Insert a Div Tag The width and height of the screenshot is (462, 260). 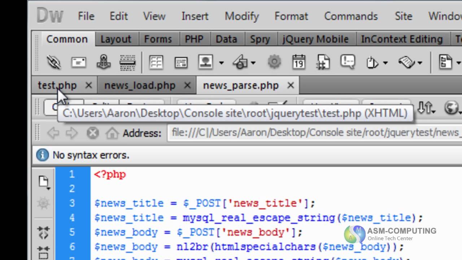click(x=181, y=62)
